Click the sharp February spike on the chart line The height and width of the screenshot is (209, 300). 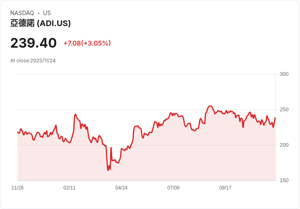coord(75,114)
